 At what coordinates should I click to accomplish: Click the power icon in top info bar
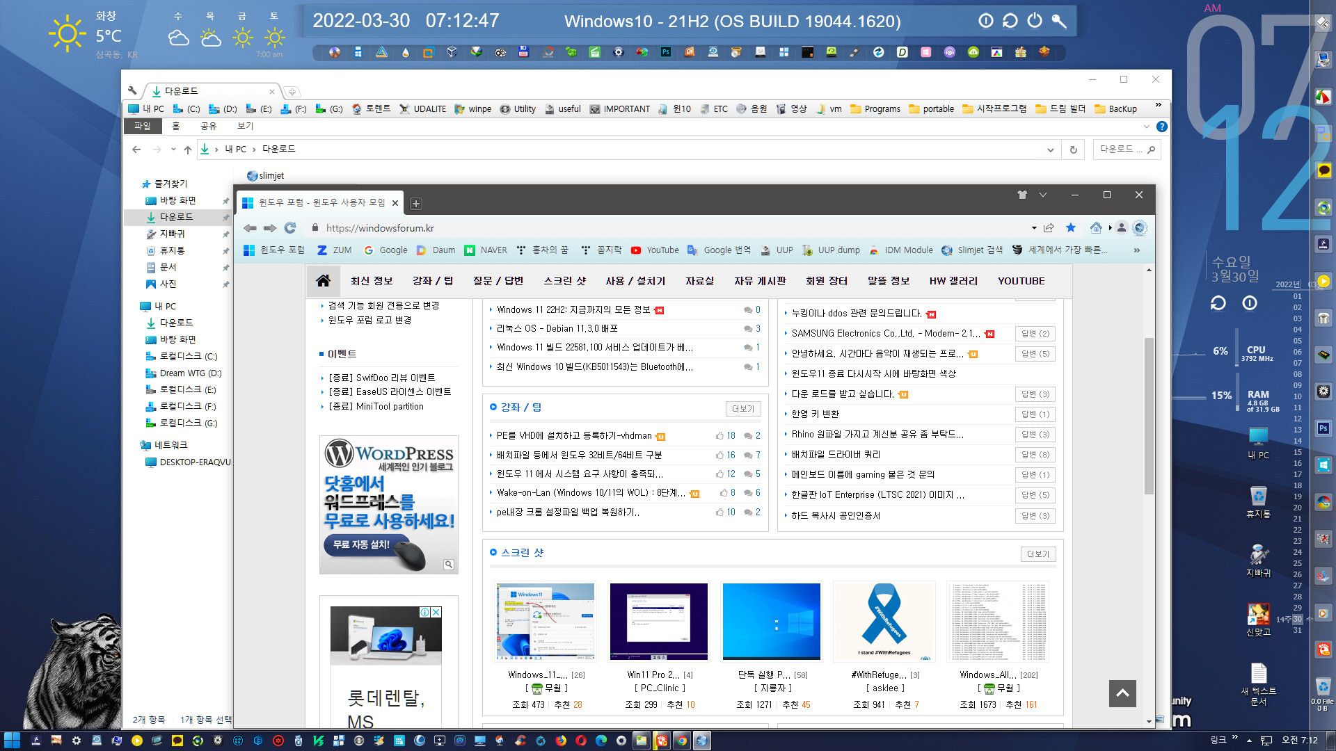coord(1035,21)
